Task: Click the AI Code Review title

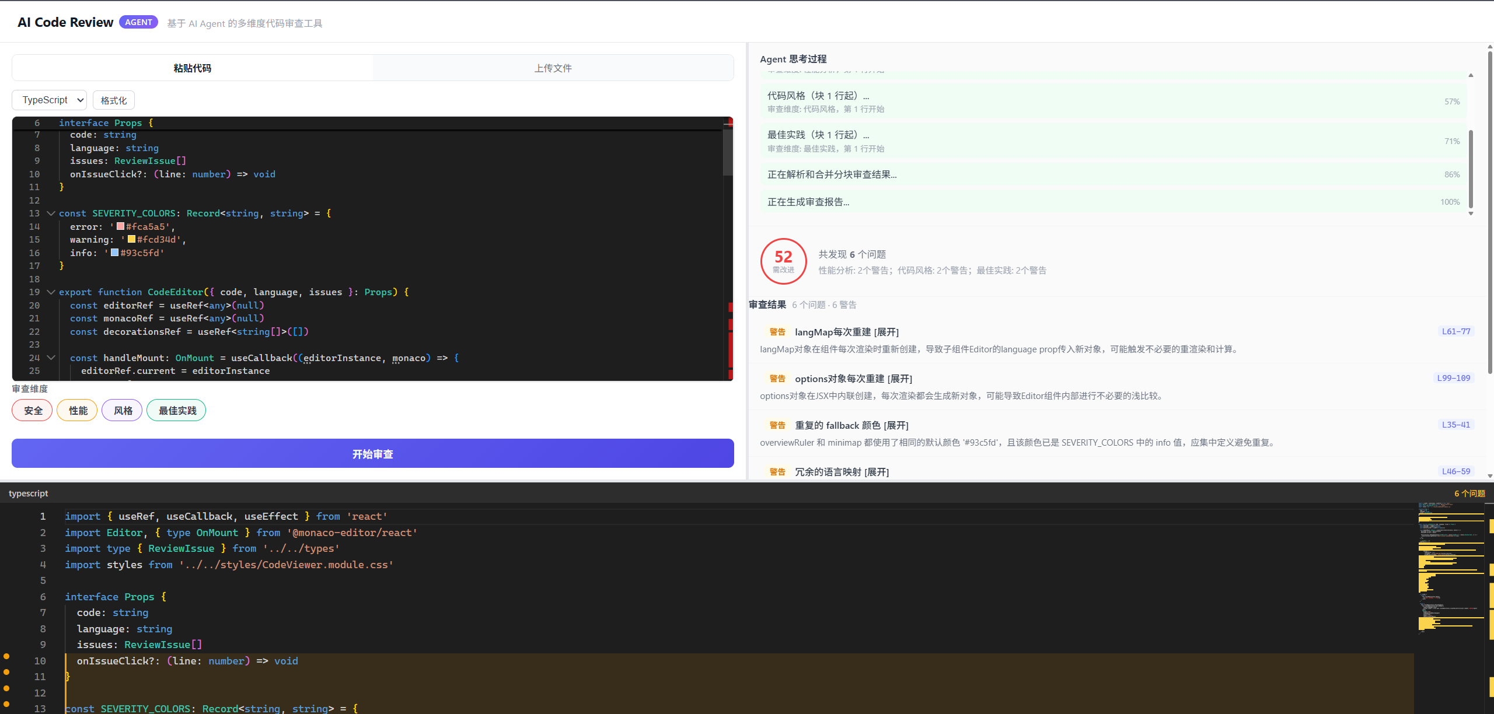Action: click(65, 22)
